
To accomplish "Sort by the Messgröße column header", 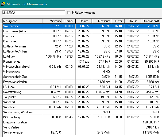I will pos(22,21).
